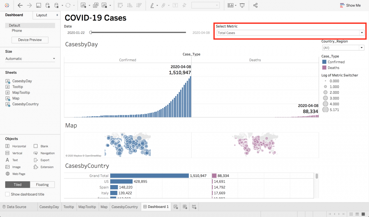Click the New Worksheet icon in bottom tabs
The height and width of the screenshot is (217, 369).
(x=176, y=207)
